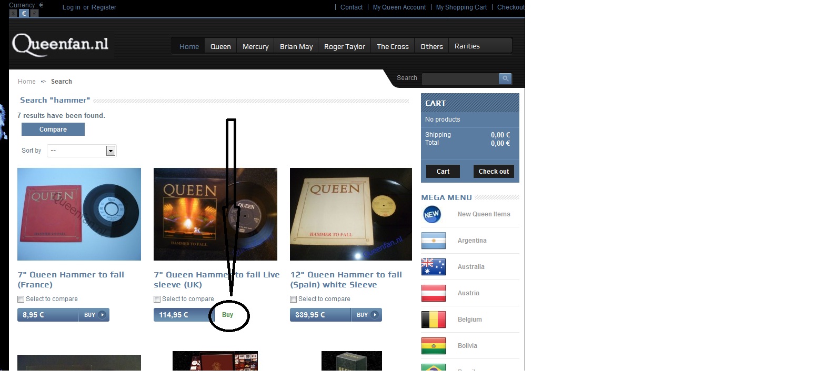Viewport: 823px width, 379px height.
Task: Open the Rarities navigation tab
Action: point(467,46)
